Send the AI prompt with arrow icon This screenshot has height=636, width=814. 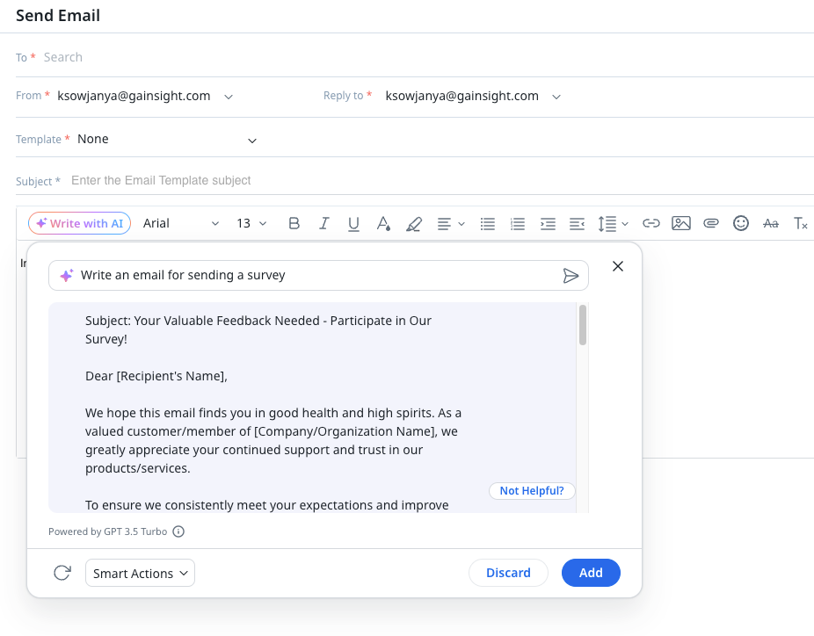pyautogui.click(x=571, y=276)
